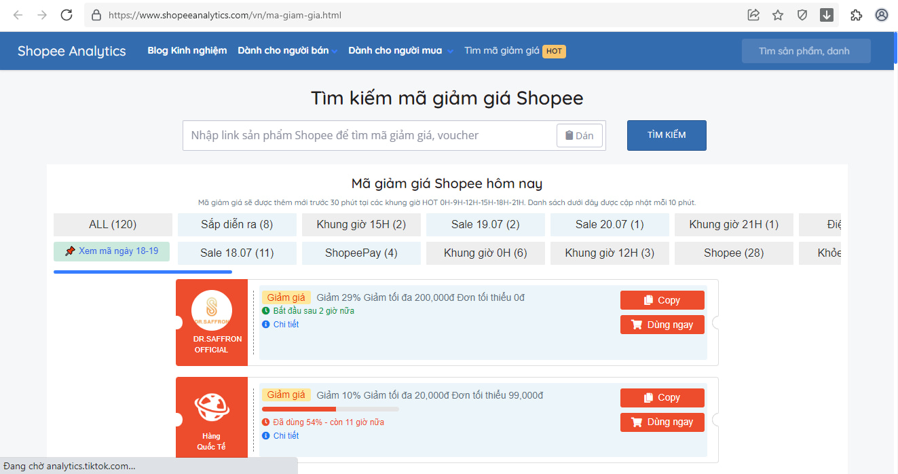Click the Hàng Quốc Tế globe icon
This screenshot has height=474, width=898.
pyautogui.click(x=212, y=407)
